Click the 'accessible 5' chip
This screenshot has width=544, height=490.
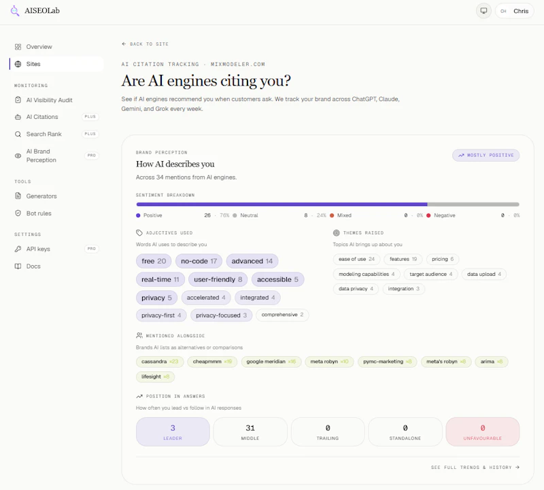[277, 279]
